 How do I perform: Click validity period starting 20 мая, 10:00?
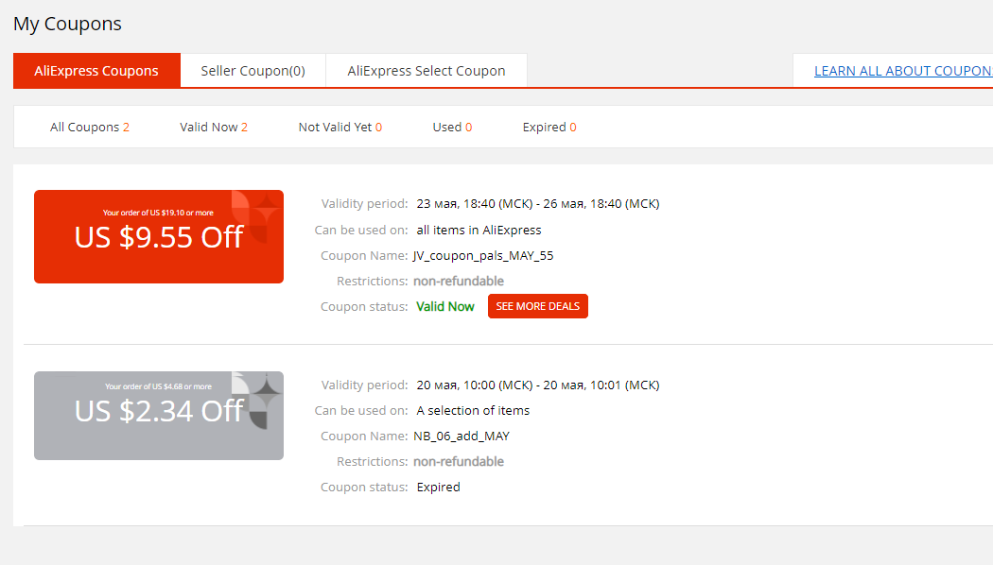click(x=538, y=385)
